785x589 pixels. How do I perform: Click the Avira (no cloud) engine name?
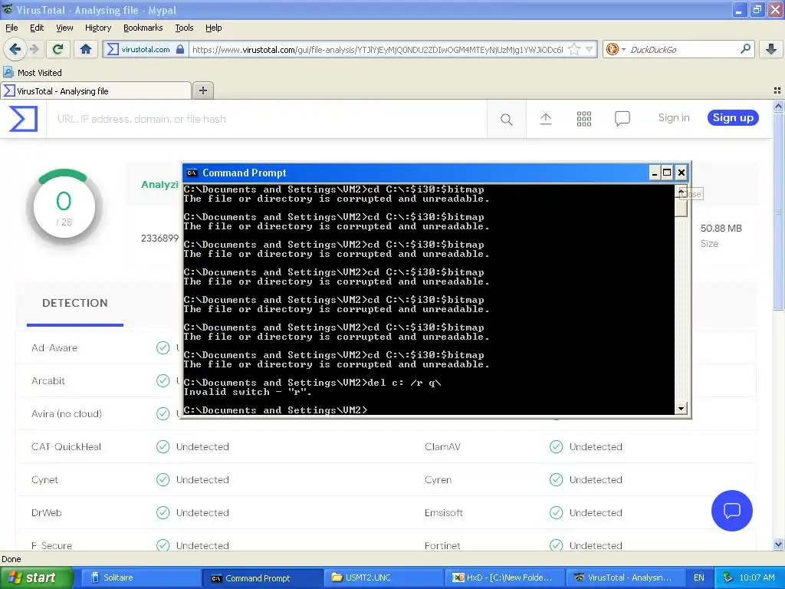(x=67, y=413)
